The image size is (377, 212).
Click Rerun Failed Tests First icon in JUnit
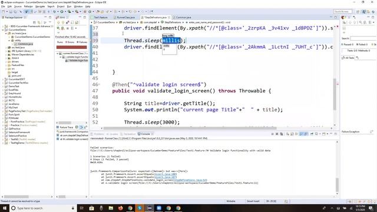pos(63,28)
